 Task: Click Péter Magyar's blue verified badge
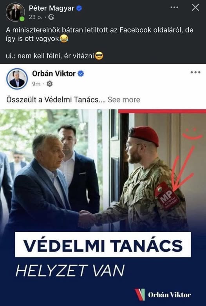pos(79,8)
